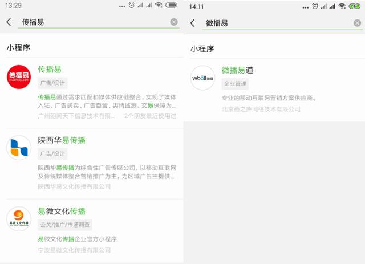This screenshot has width=365, height=264.
Task: Tap charging battery icon in right status bar
Action: point(355,6)
